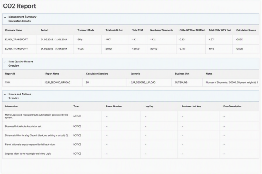The width and height of the screenshot is (262, 174).
Task: Click total CO2e value 1610
Action: click(211, 49)
